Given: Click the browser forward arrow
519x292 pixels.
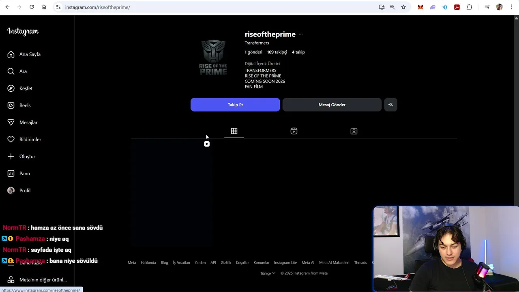Looking at the screenshot, I should tap(19, 7).
